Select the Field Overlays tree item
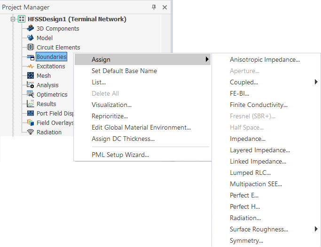Image resolution: width=321 pixels, height=247 pixels. point(55,123)
